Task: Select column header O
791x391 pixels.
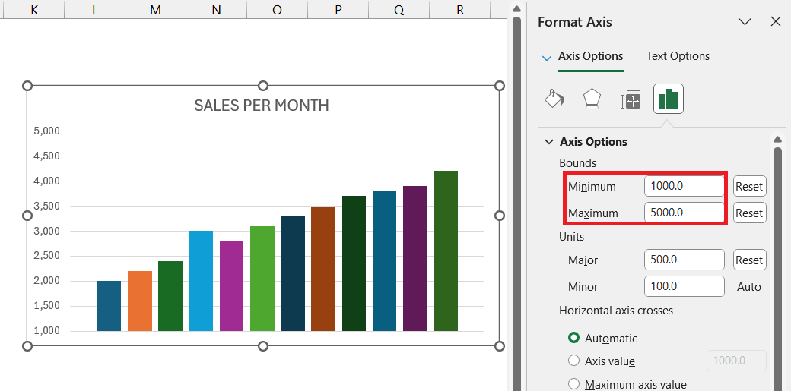Action: 277,10
